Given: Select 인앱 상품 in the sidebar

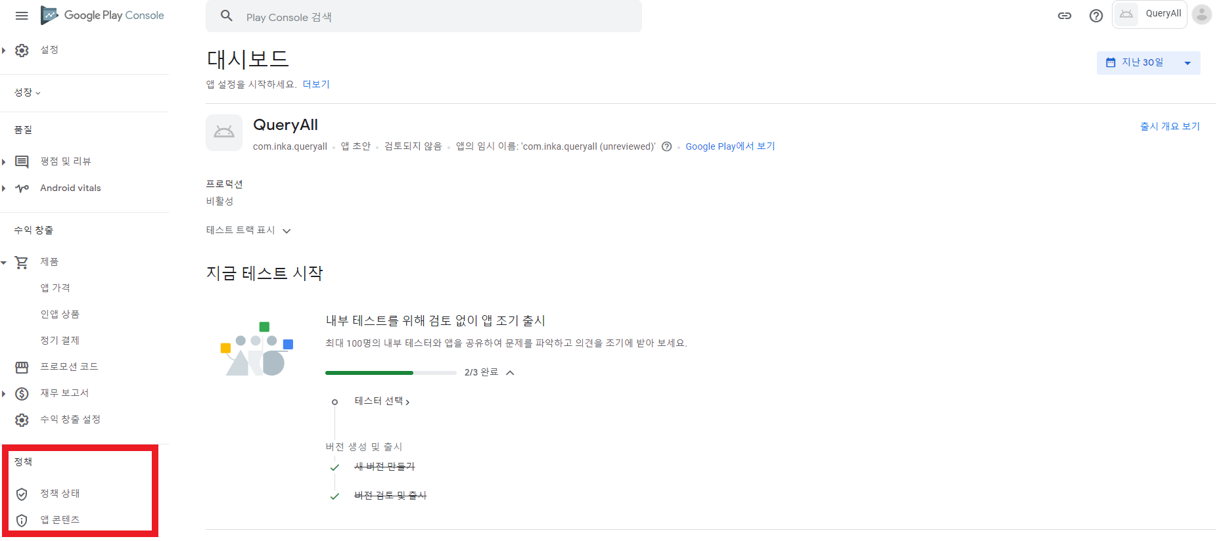Looking at the screenshot, I should (60, 314).
